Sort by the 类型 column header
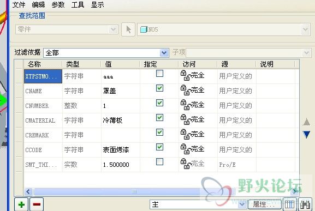The height and width of the screenshot is (211, 315). (81, 64)
